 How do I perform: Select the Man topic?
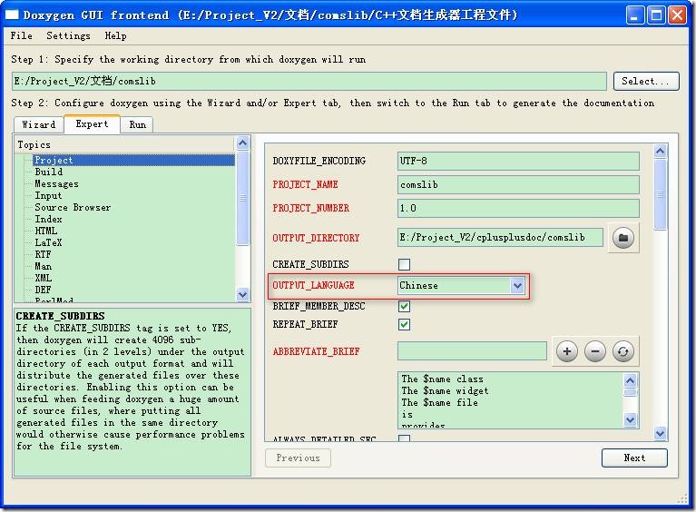(43, 266)
